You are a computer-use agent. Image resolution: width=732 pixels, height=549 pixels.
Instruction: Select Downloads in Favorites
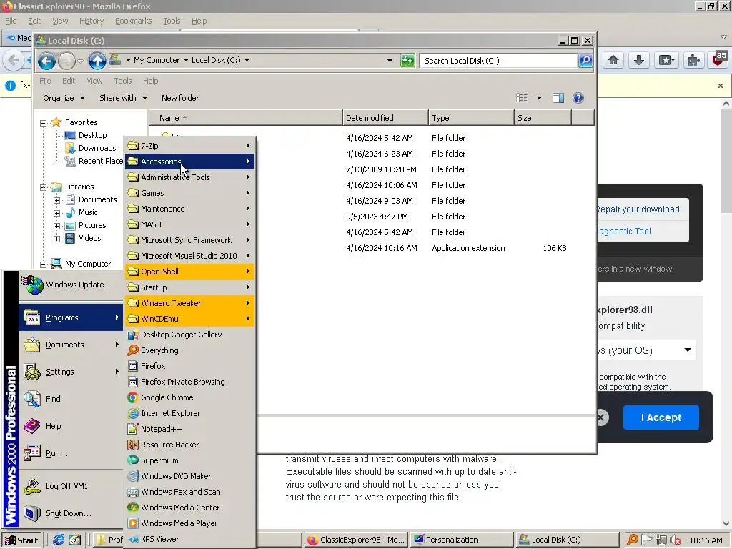[97, 148]
